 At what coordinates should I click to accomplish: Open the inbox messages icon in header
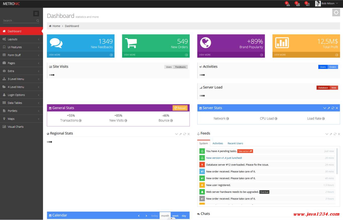(297, 4)
